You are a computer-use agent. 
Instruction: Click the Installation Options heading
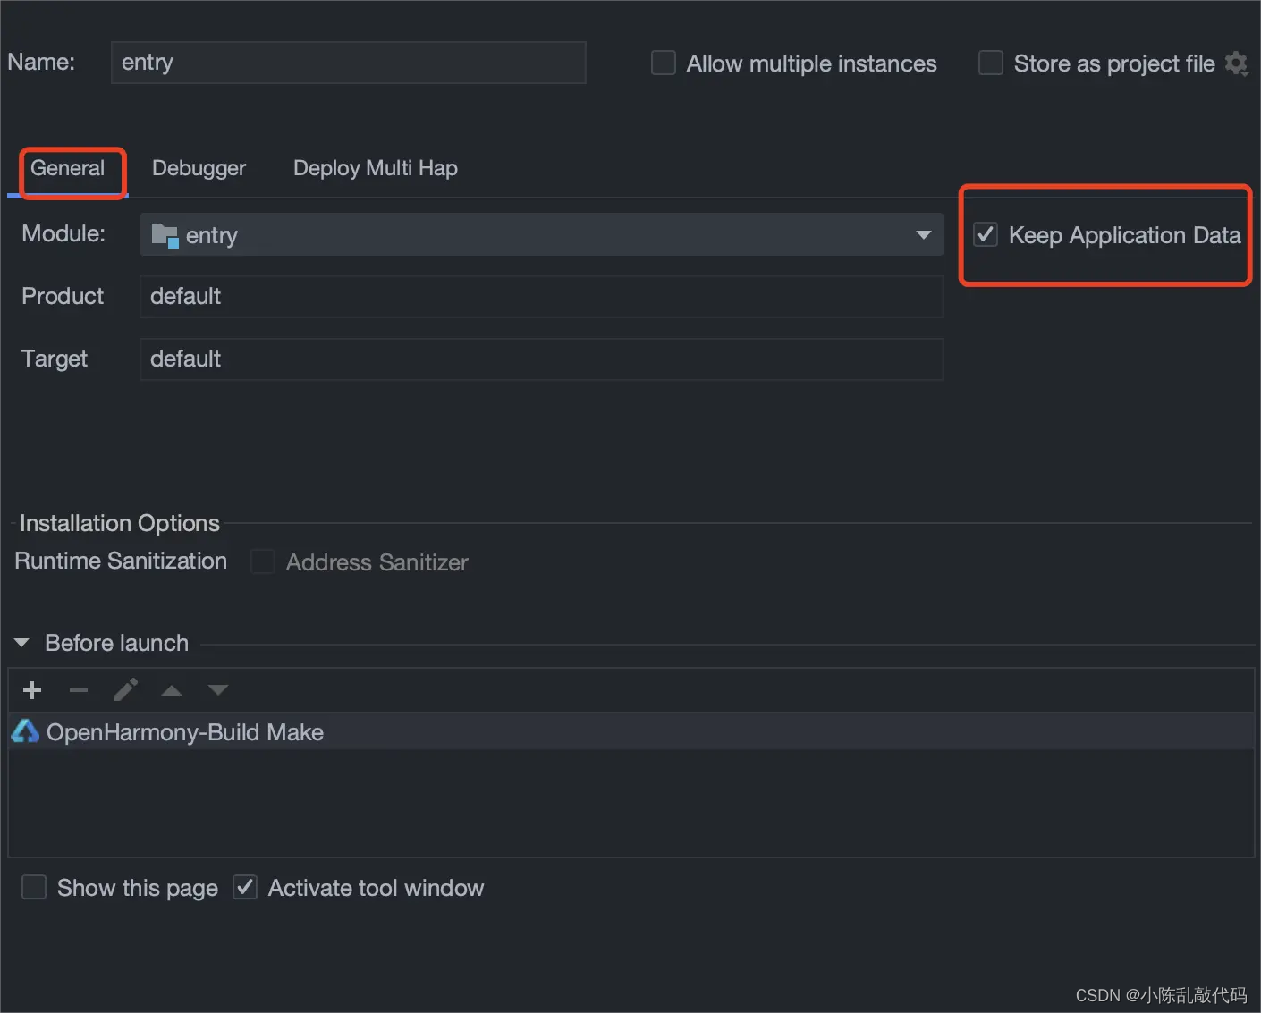coord(120,523)
